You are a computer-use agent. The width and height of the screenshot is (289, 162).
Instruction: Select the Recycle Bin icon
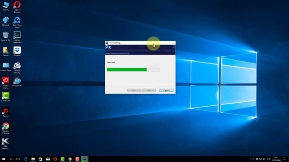[x=6, y=36]
